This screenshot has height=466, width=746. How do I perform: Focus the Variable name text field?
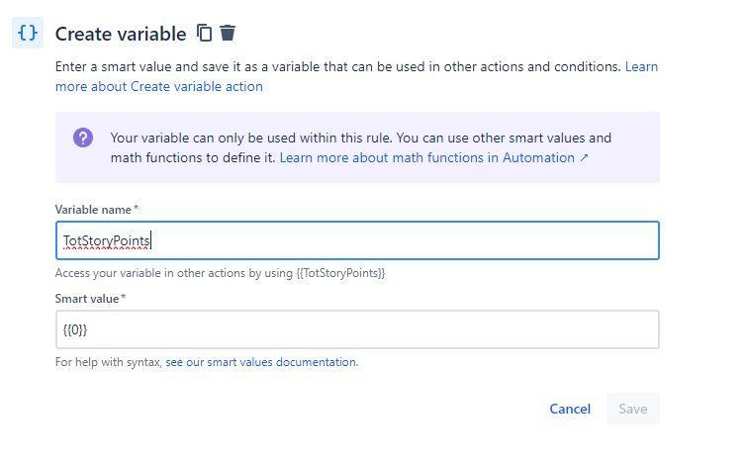click(x=357, y=240)
